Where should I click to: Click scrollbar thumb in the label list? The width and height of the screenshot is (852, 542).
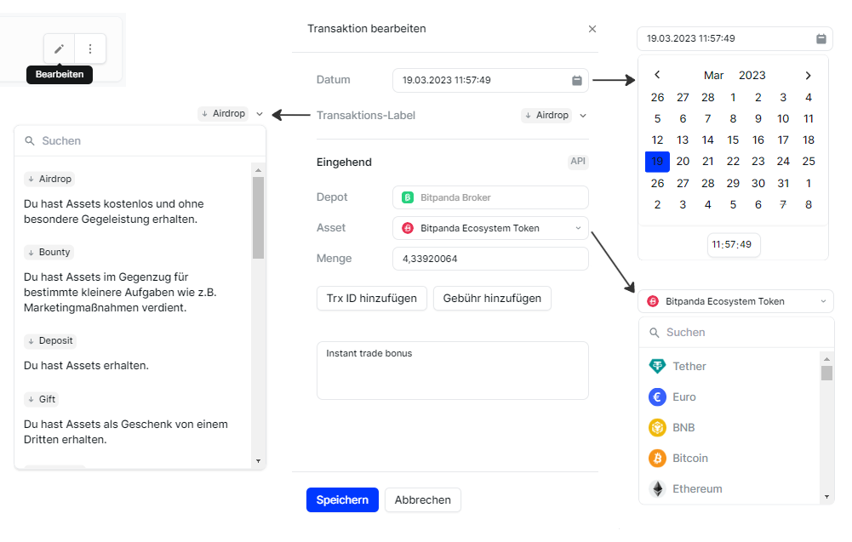click(x=258, y=217)
